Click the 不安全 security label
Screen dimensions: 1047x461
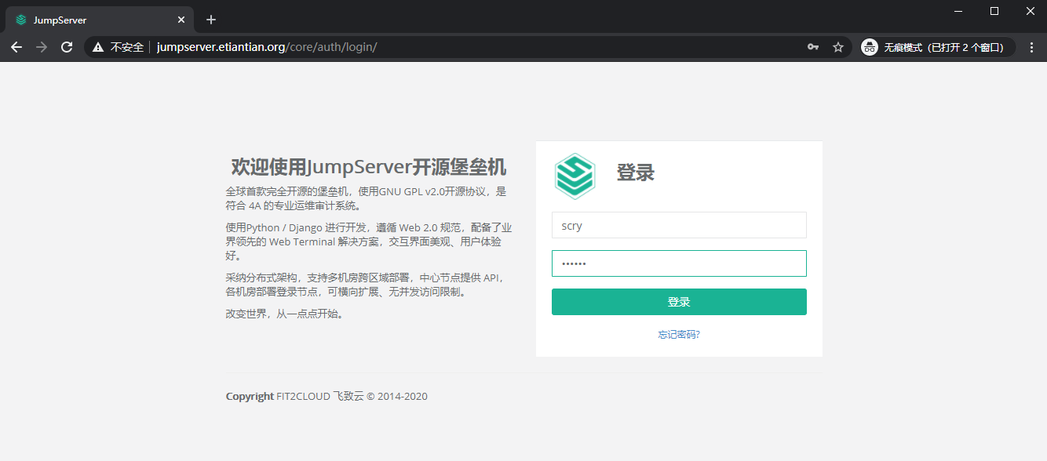tap(126, 47)
